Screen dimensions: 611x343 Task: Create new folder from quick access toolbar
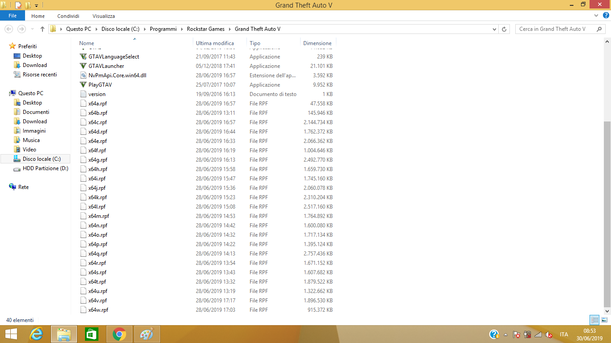(28, 5)
